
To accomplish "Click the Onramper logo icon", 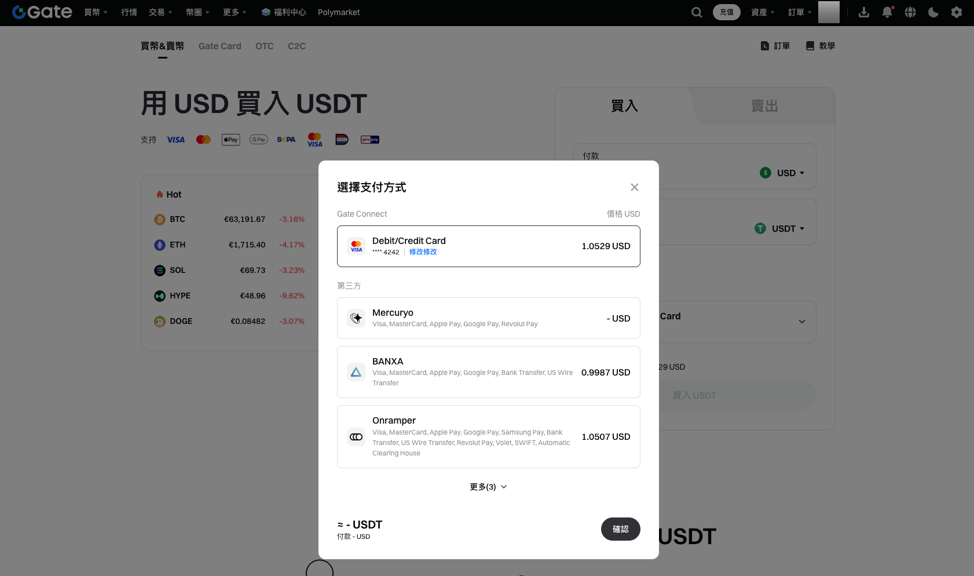I will coord(356,437).
